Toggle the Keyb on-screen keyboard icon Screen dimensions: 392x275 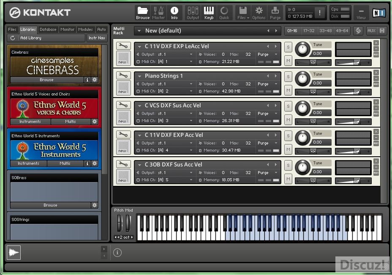209,13
